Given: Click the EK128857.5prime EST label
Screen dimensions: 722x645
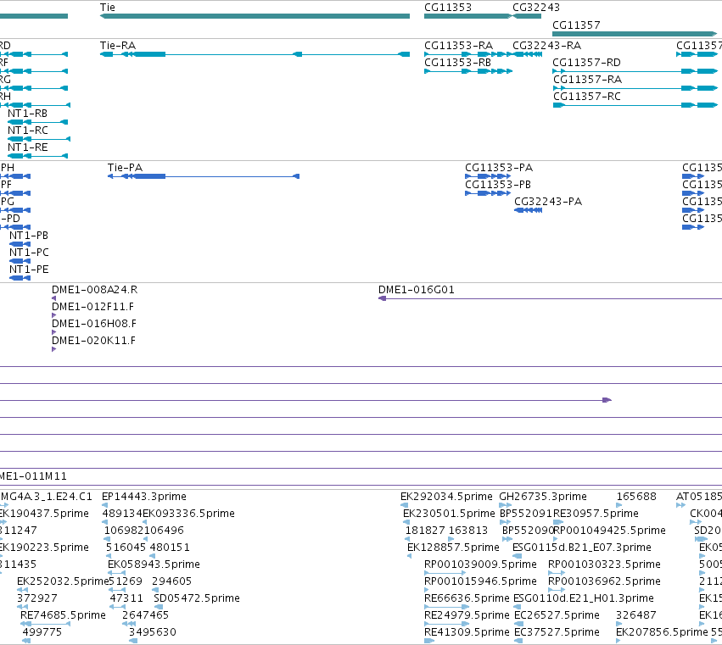Looking at the screenshot, I should point(453,548).
